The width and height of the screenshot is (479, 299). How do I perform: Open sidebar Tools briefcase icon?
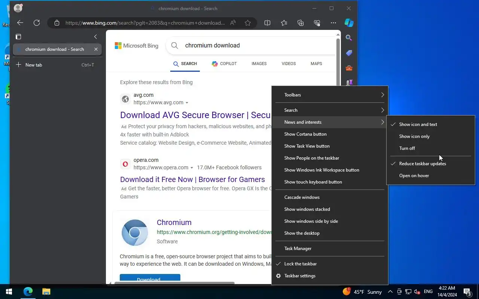coord(349,68)
